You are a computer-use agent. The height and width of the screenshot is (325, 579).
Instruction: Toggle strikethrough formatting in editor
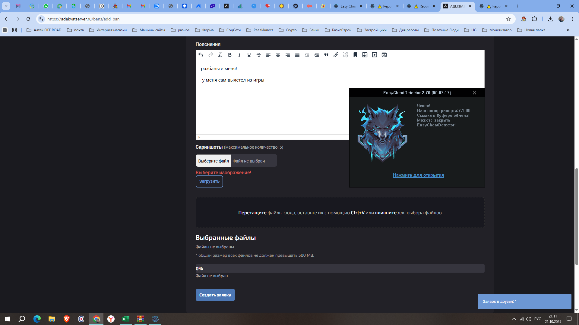259,55
